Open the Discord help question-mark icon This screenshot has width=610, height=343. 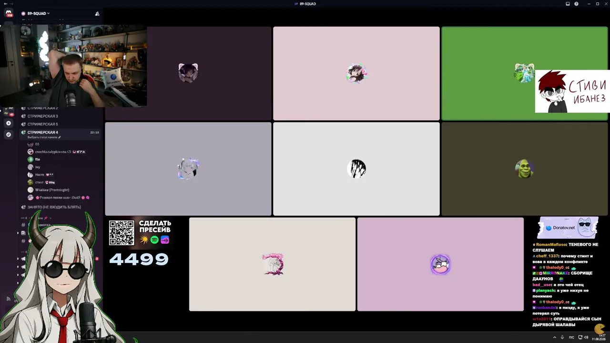pos(576,4)
